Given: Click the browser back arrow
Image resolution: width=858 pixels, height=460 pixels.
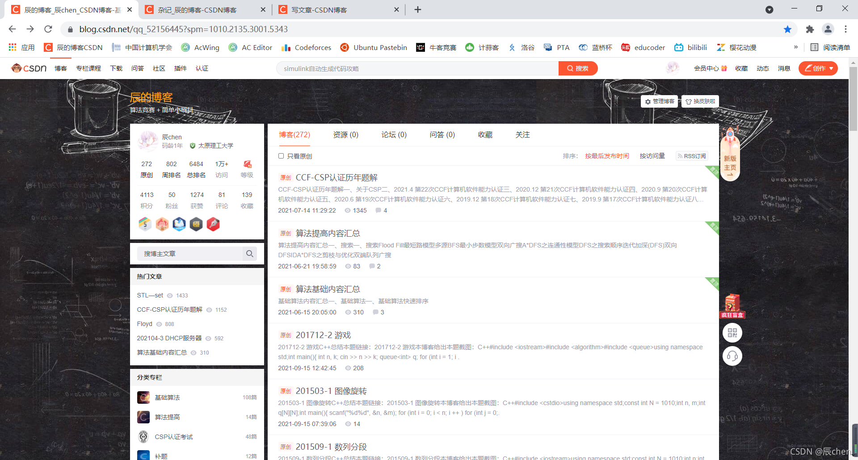Looking at the screenshot, I should 12,29.
